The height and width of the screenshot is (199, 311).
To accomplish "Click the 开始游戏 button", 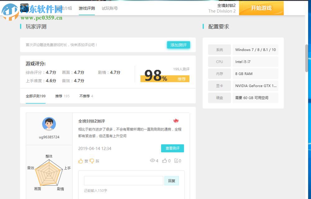I will coord(262,8).
